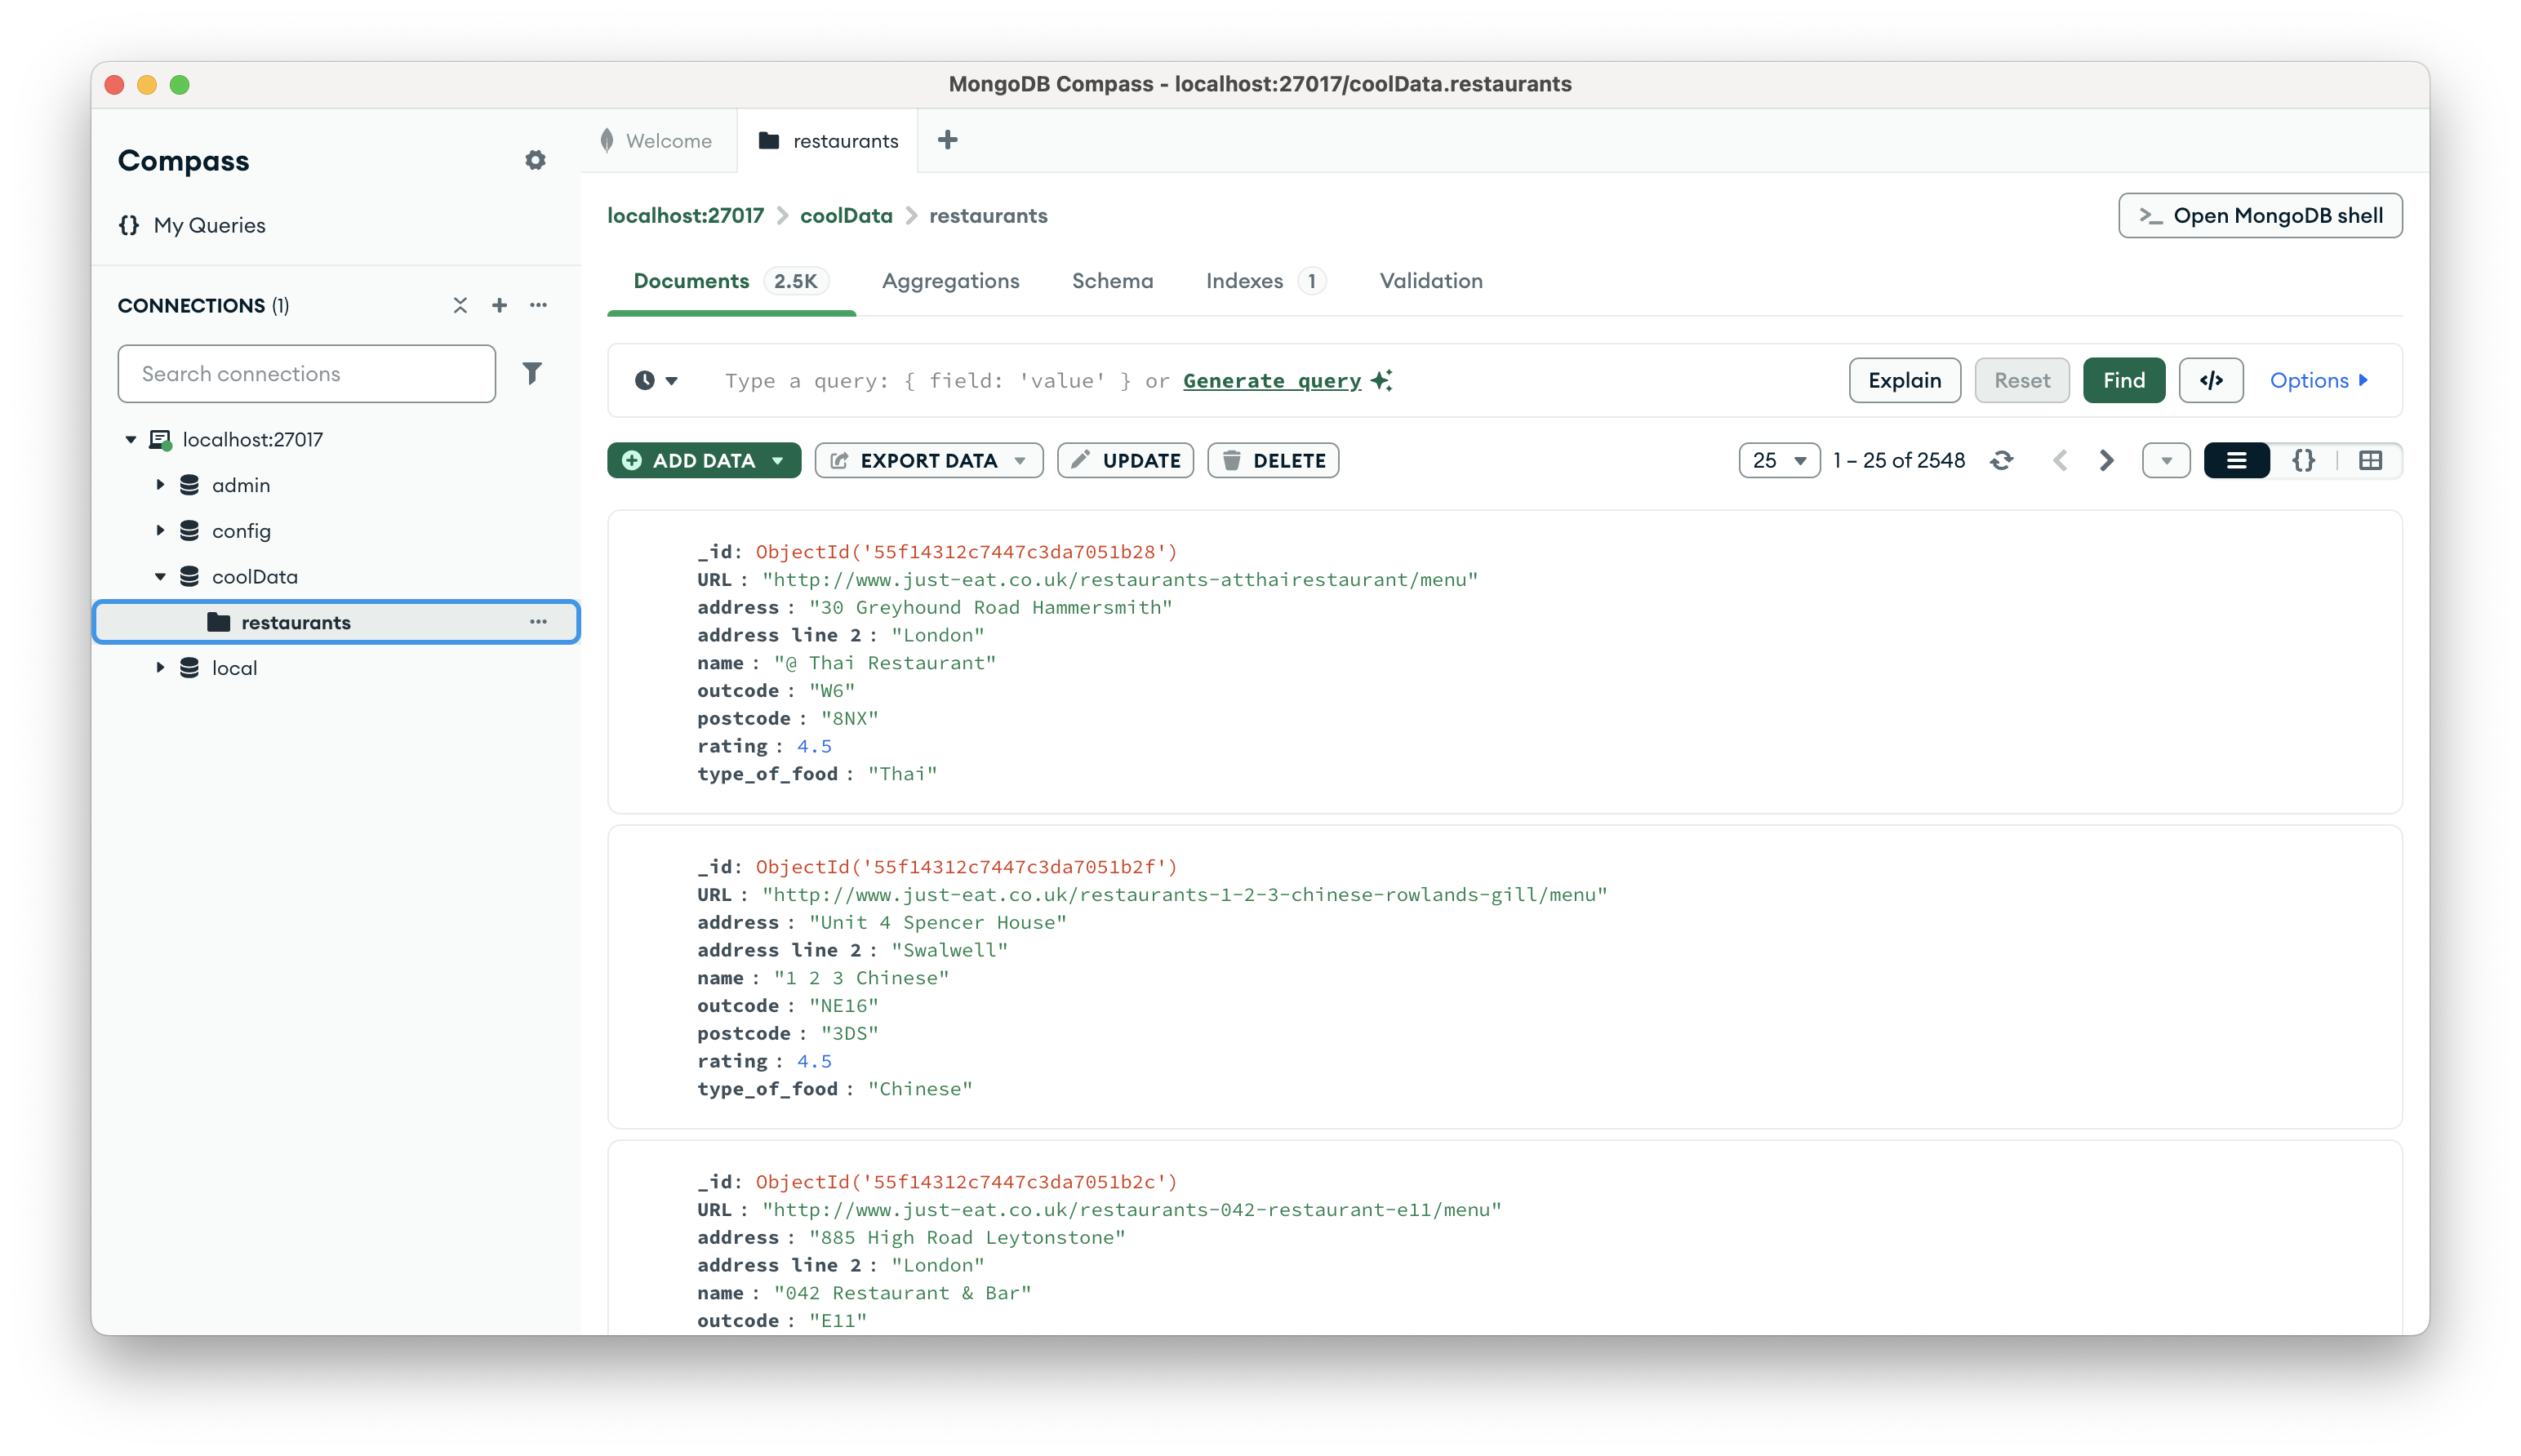Open the Schema tab
The image size is (2521, 1456).
tap(1112, 281)
